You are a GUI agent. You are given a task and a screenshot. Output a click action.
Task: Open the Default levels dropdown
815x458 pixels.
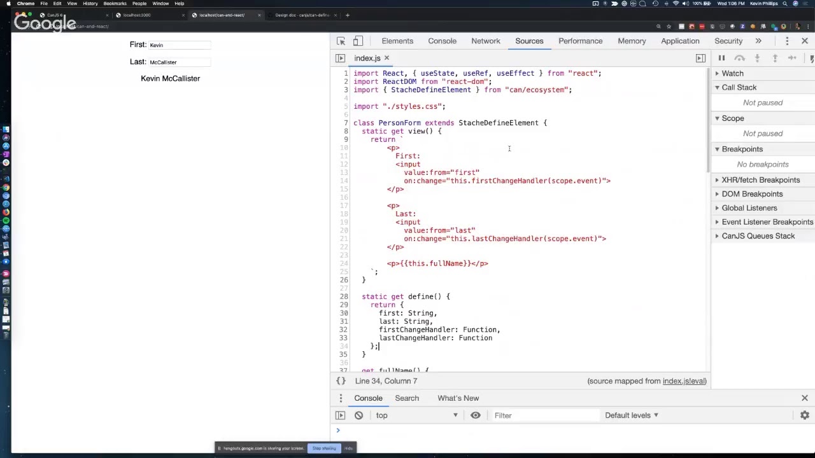pyautogui.click(x=631, y=415)
